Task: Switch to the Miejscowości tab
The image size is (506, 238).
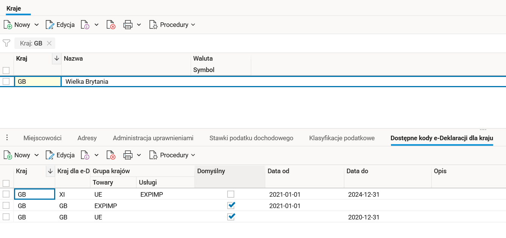Action: pyautogui.click(x=42, y=138)
